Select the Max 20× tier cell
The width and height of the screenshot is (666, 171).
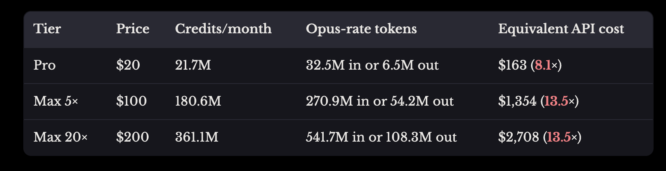point(61,137)
